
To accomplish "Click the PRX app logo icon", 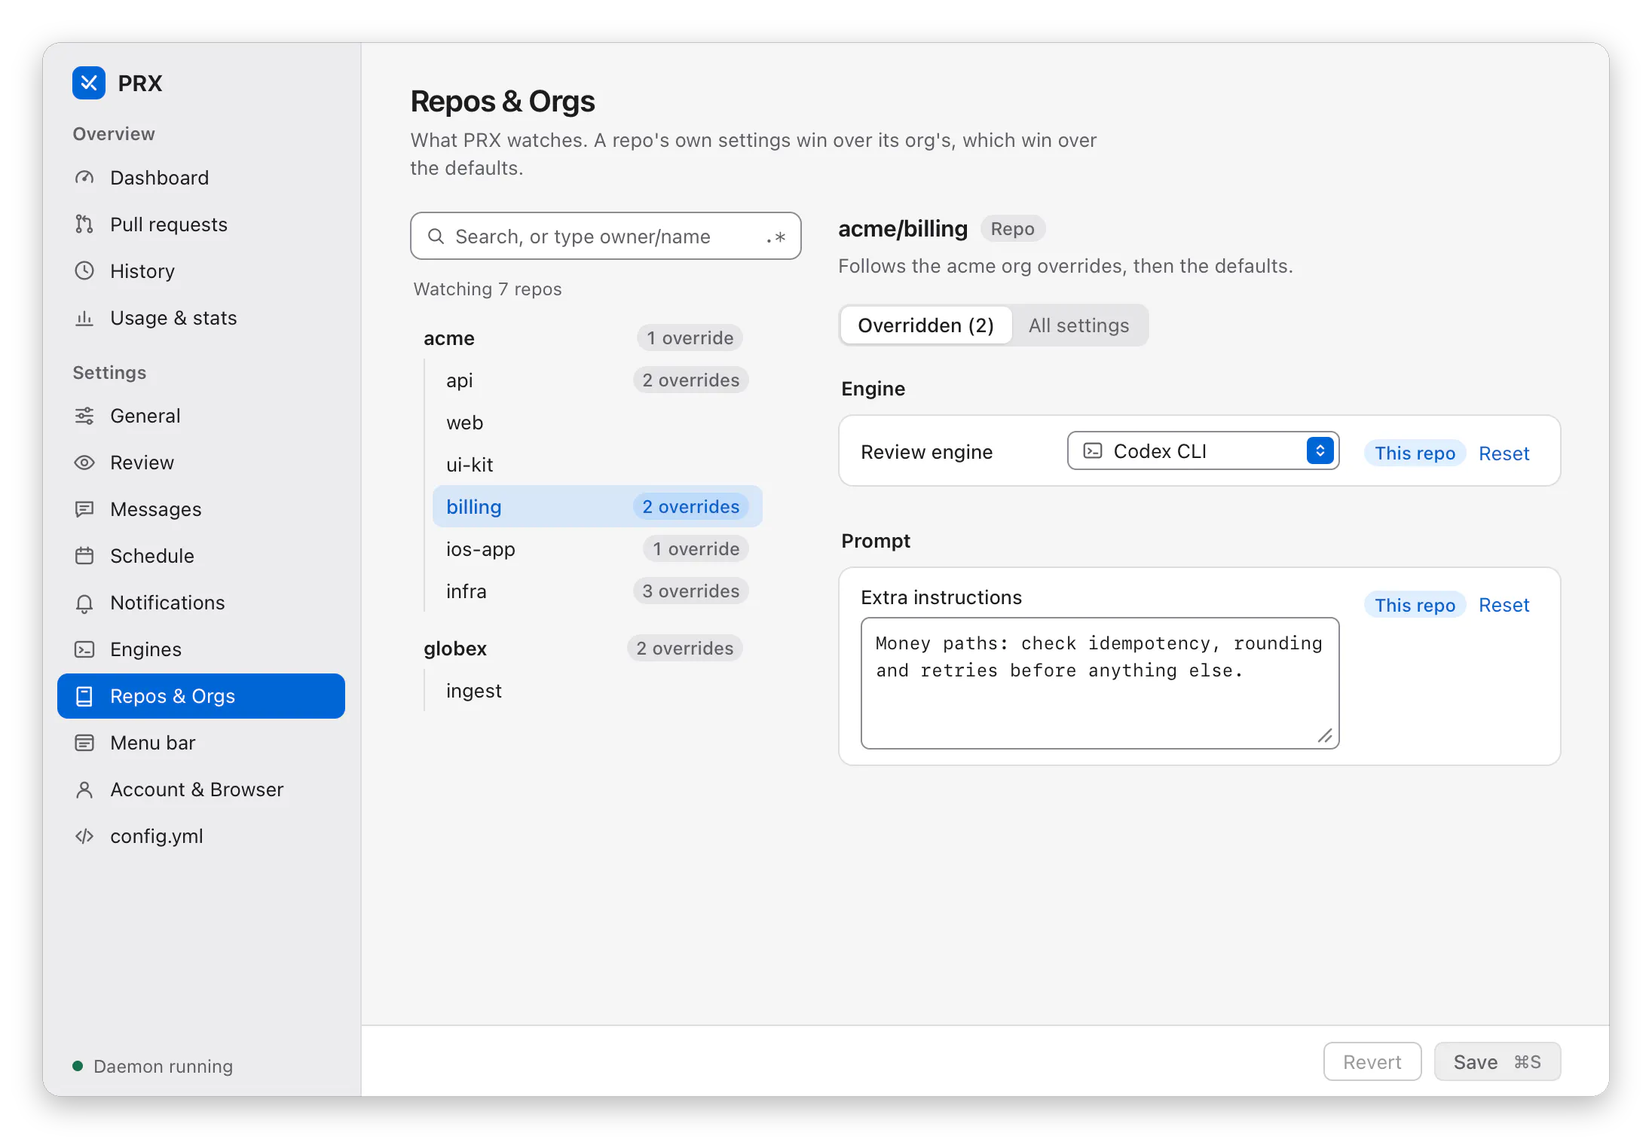I will point(89,83).
